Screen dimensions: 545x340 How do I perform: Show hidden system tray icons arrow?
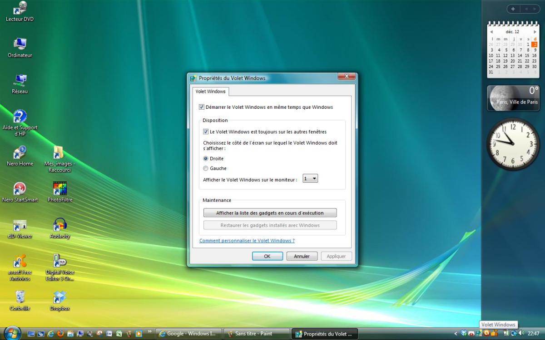(x=456, y=334)
